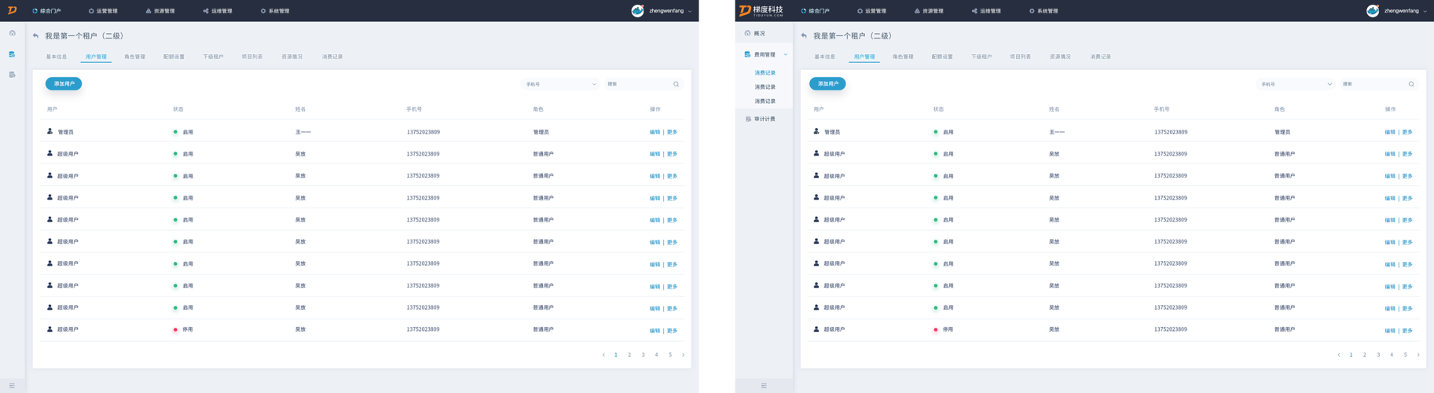Viewport: 1434px width, 393px height.
Task: Switch to 角色管理 tab in expanded-sidebar view
Action: pyautogui.click(x=903, y=57)
